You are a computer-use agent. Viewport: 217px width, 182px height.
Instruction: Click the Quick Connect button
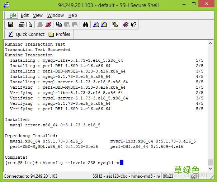pyautogui.click(x=27, y=34)
